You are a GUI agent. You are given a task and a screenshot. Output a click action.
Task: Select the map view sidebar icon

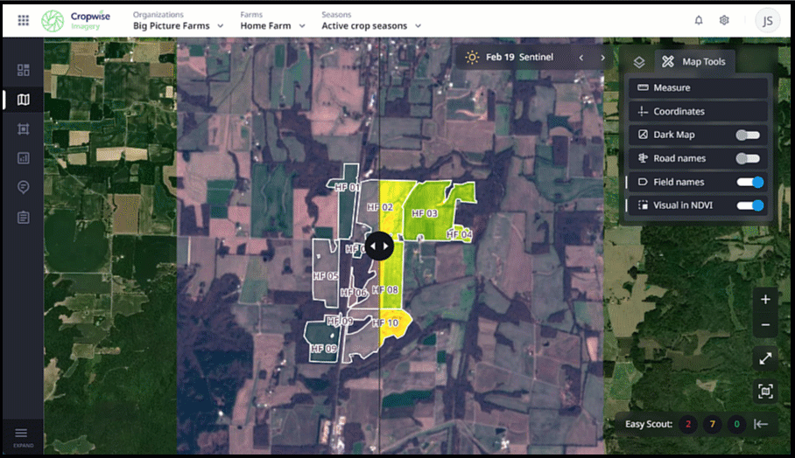coord(23,100)
